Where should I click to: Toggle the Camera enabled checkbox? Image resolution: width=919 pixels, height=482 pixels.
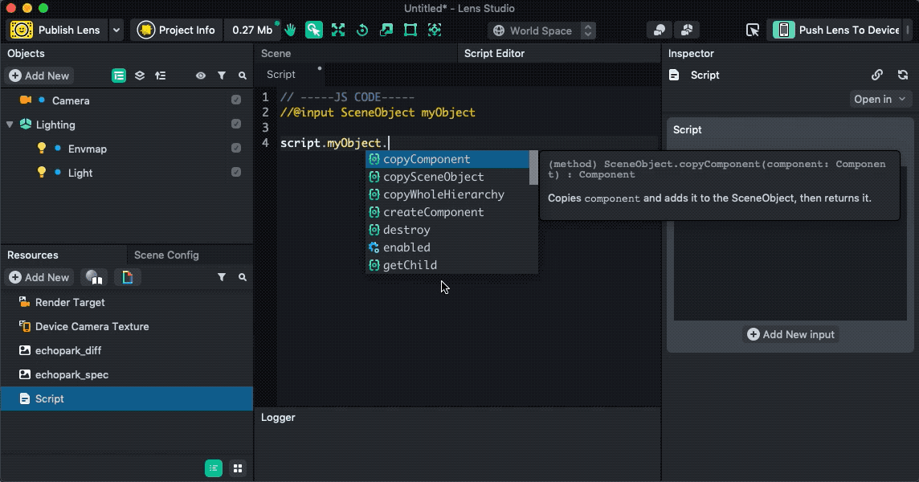[x=235, y=100]
